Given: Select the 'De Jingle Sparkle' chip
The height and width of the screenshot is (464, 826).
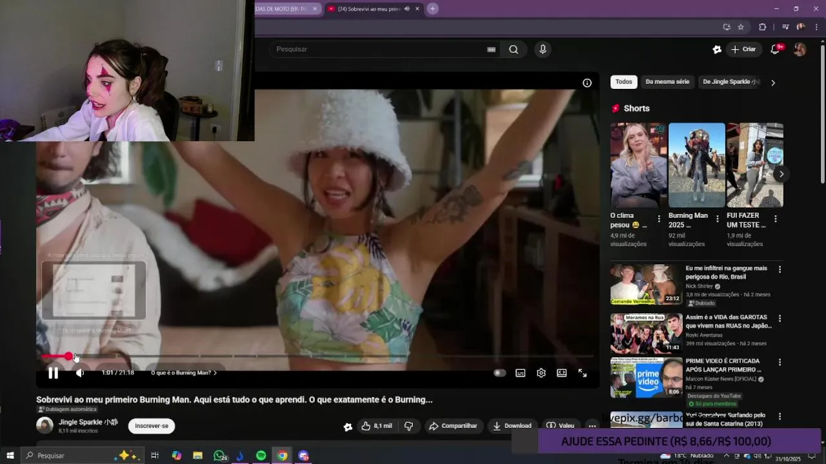Looking at the screenshot, I should [730, 82].
